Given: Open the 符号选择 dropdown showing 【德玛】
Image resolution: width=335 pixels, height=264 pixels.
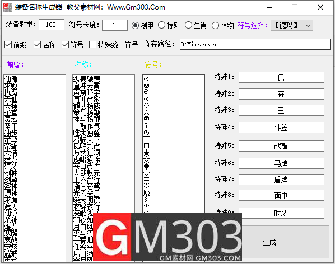Looking at the screenshot, I should click(292, 25).
